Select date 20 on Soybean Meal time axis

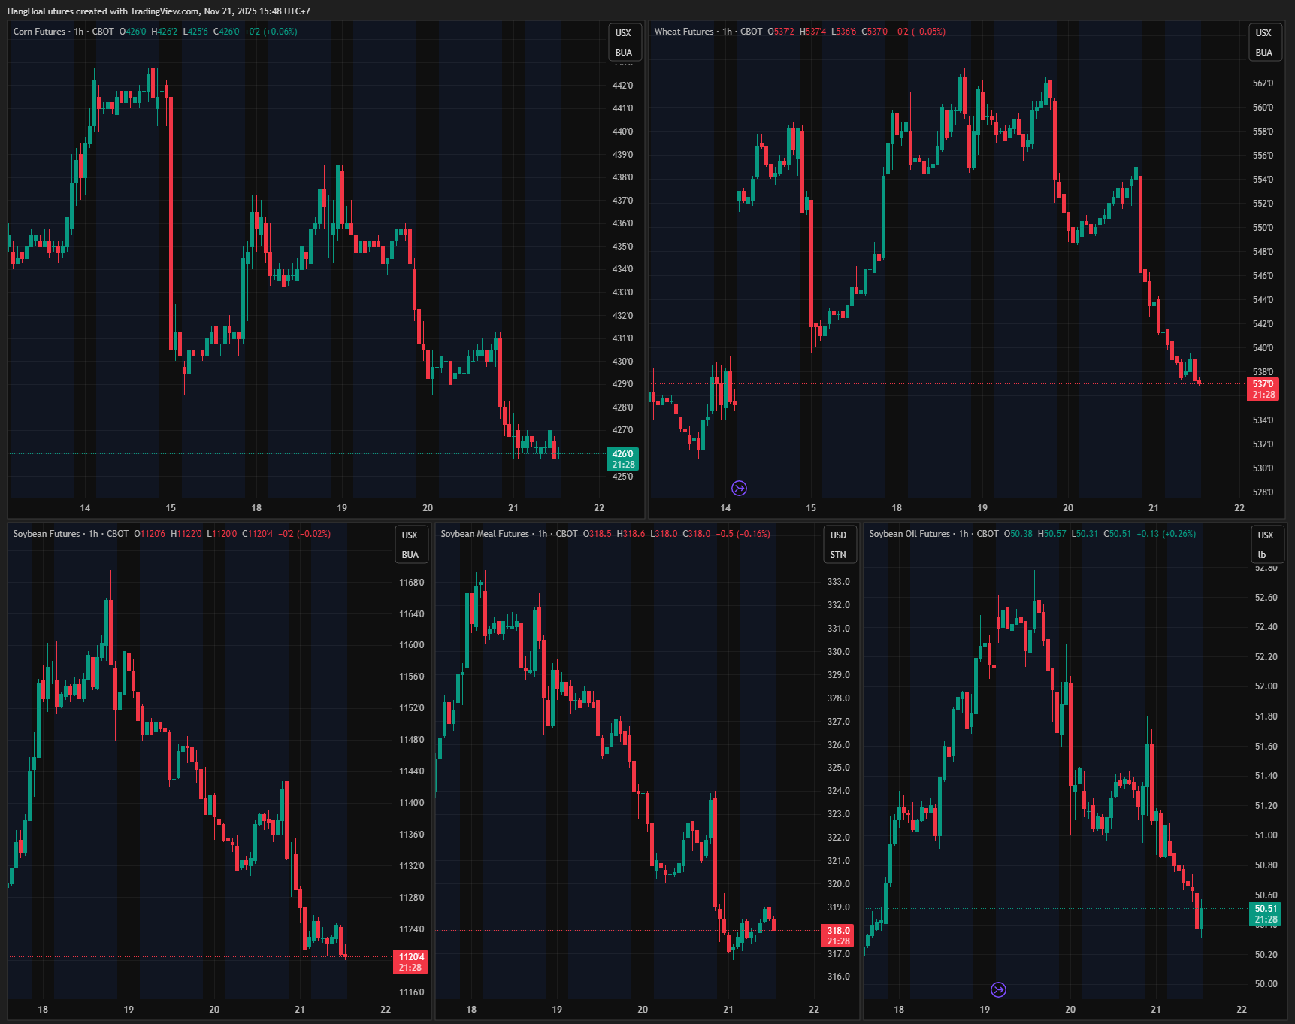pyautogui.click(x=643, y=1010)
